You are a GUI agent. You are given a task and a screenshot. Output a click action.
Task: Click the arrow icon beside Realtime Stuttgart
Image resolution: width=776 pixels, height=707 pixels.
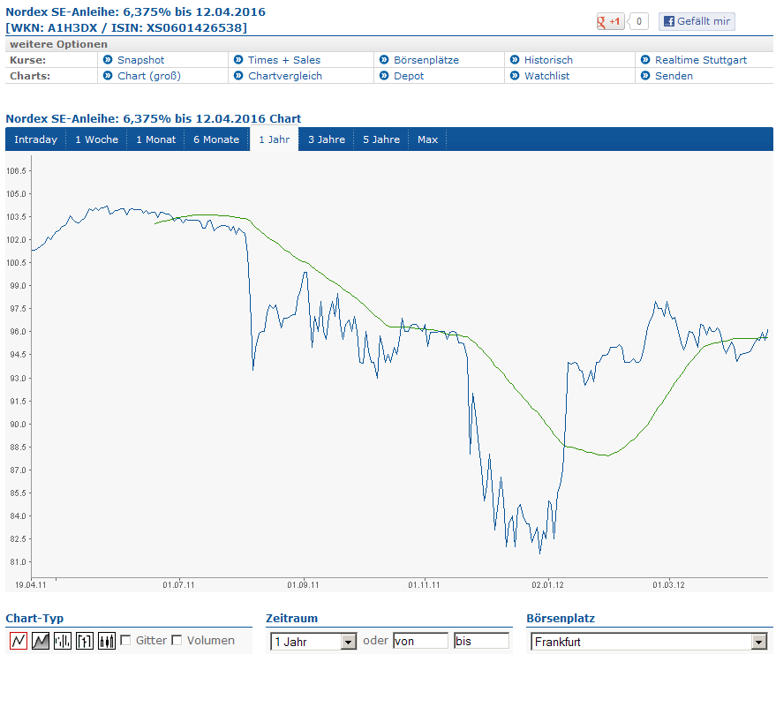[x=645, y=60]
